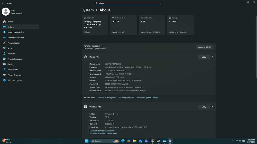Click the Product ID value 00330-80000-00000-AA958
The width and height of the screenshot is (257, 144).
tap(116, 84)
